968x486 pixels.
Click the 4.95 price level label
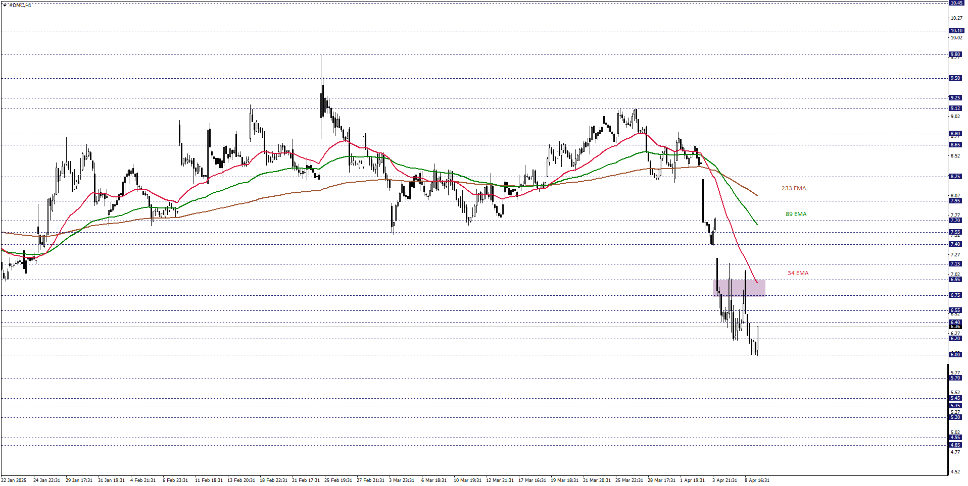click(955, 438)
